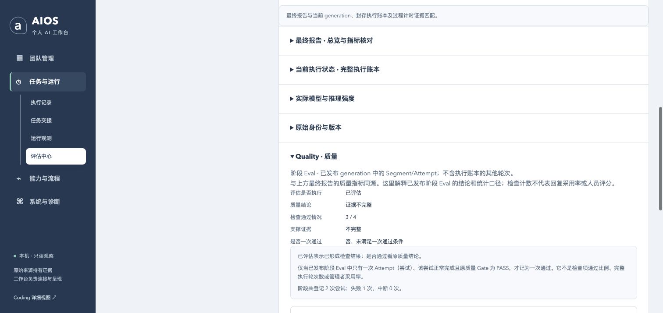Open 系统与诊断 in the sidebar
Image resolution: width=663 pixels, height=313 pixels.
pos(48,202)
